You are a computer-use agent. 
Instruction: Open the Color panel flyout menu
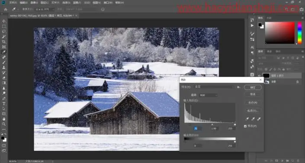point(303,18)
